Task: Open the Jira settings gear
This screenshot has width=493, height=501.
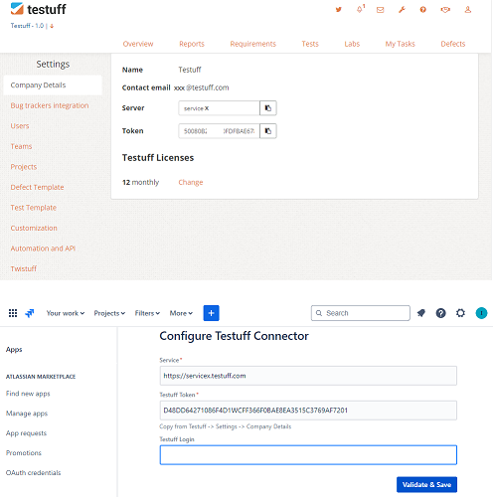Action: (460, 313)
